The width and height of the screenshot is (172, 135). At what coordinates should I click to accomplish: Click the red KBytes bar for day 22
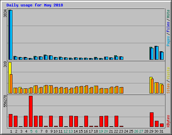click(x=116, y=122)
